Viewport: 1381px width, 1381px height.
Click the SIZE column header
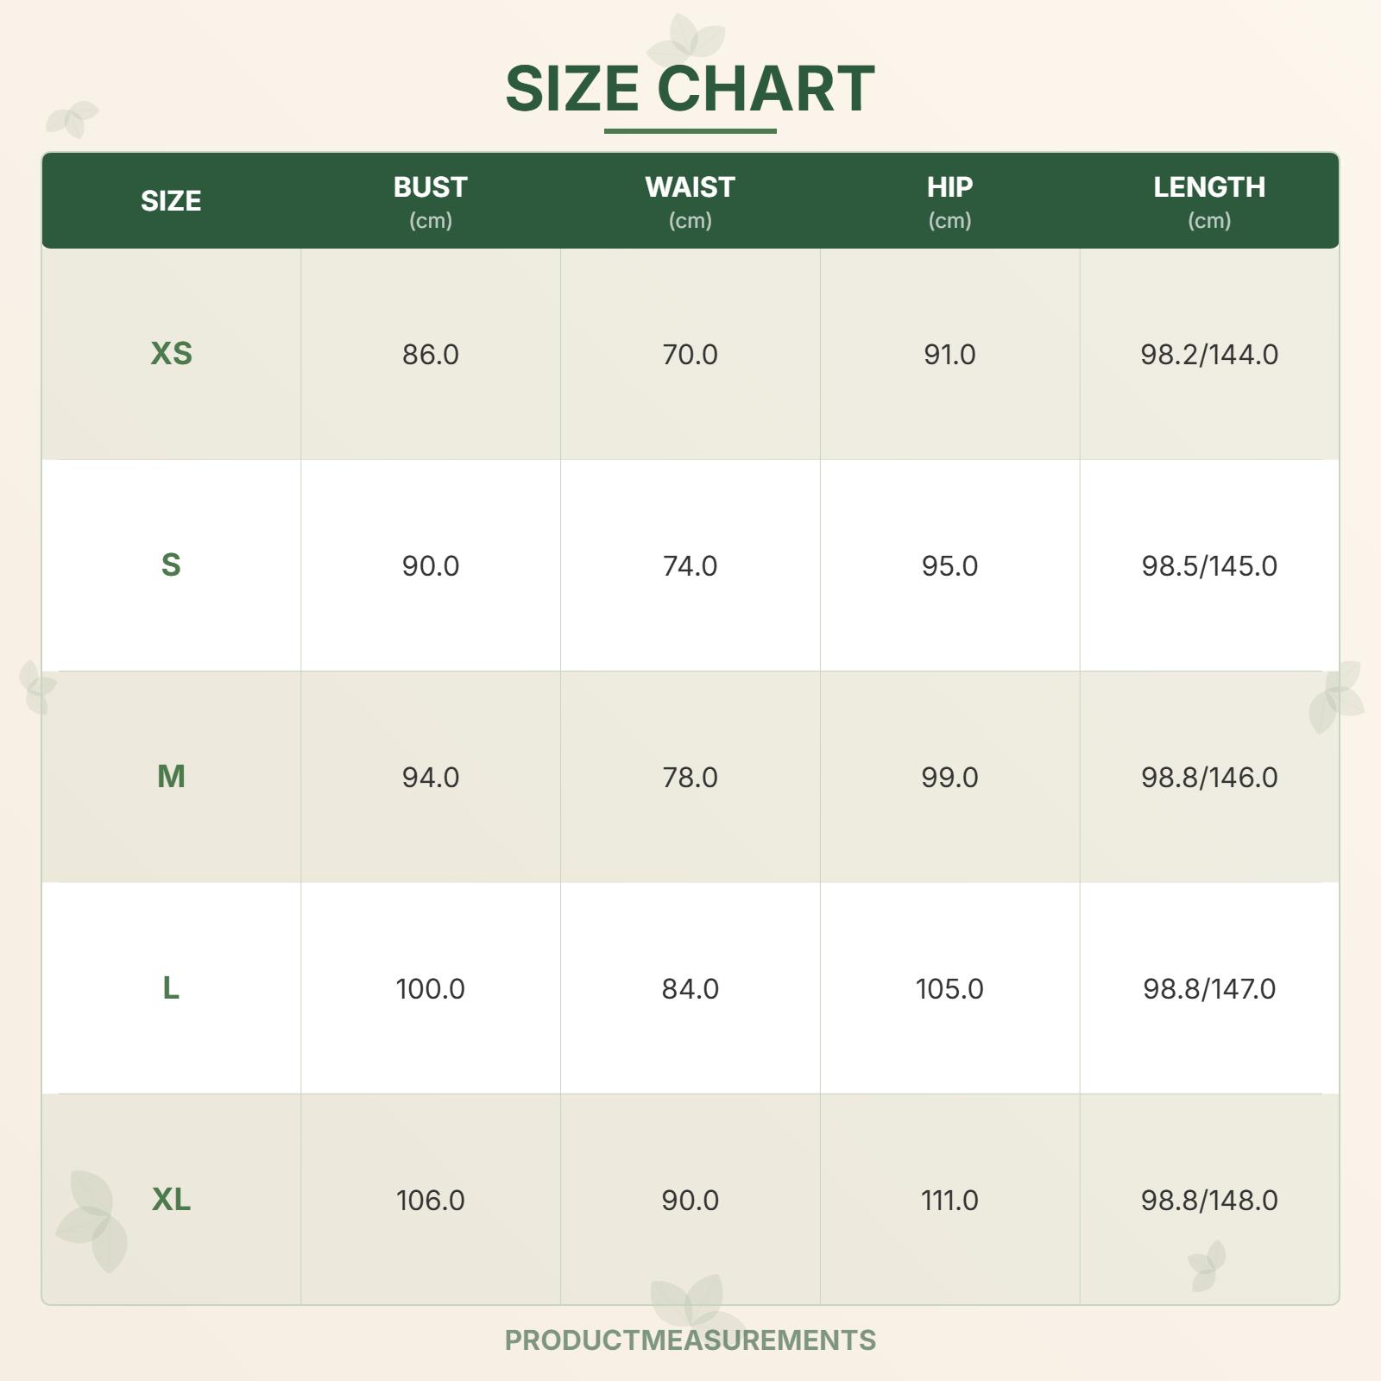coord(171,201)
